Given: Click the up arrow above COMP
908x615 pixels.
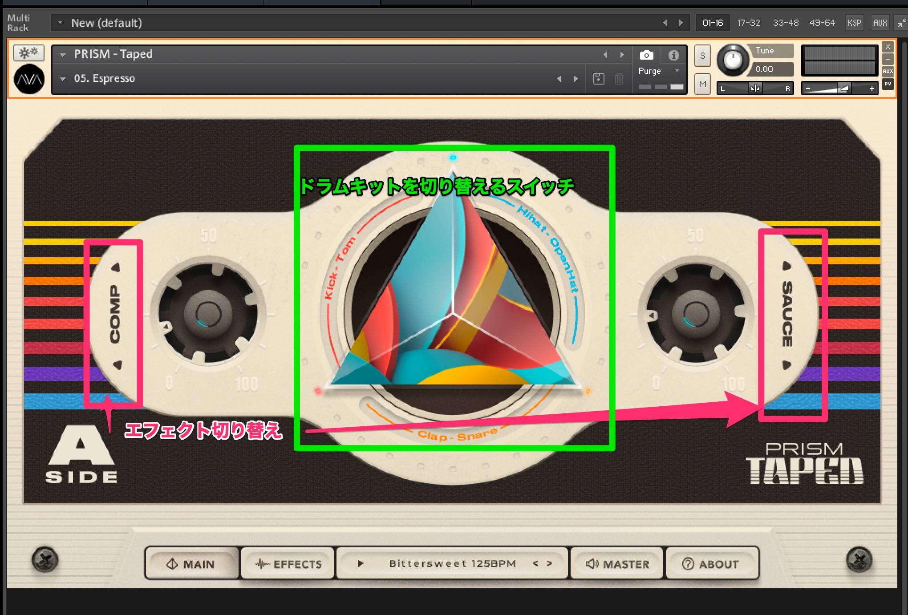Looking at the screenshot, I should [117, 267].
